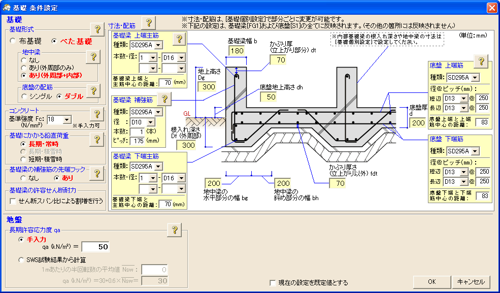The width and height of the screenshot is (500, 293).
Task: Open 底盤 下端筋 種類 dropdown
Action: coord(476,151)
